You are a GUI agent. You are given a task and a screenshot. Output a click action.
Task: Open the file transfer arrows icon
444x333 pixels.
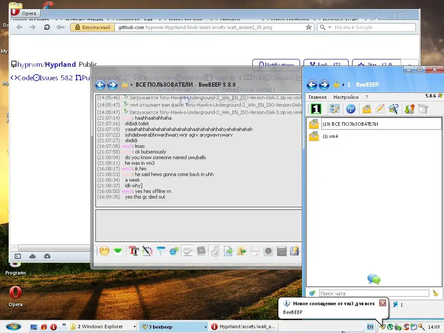409,109
